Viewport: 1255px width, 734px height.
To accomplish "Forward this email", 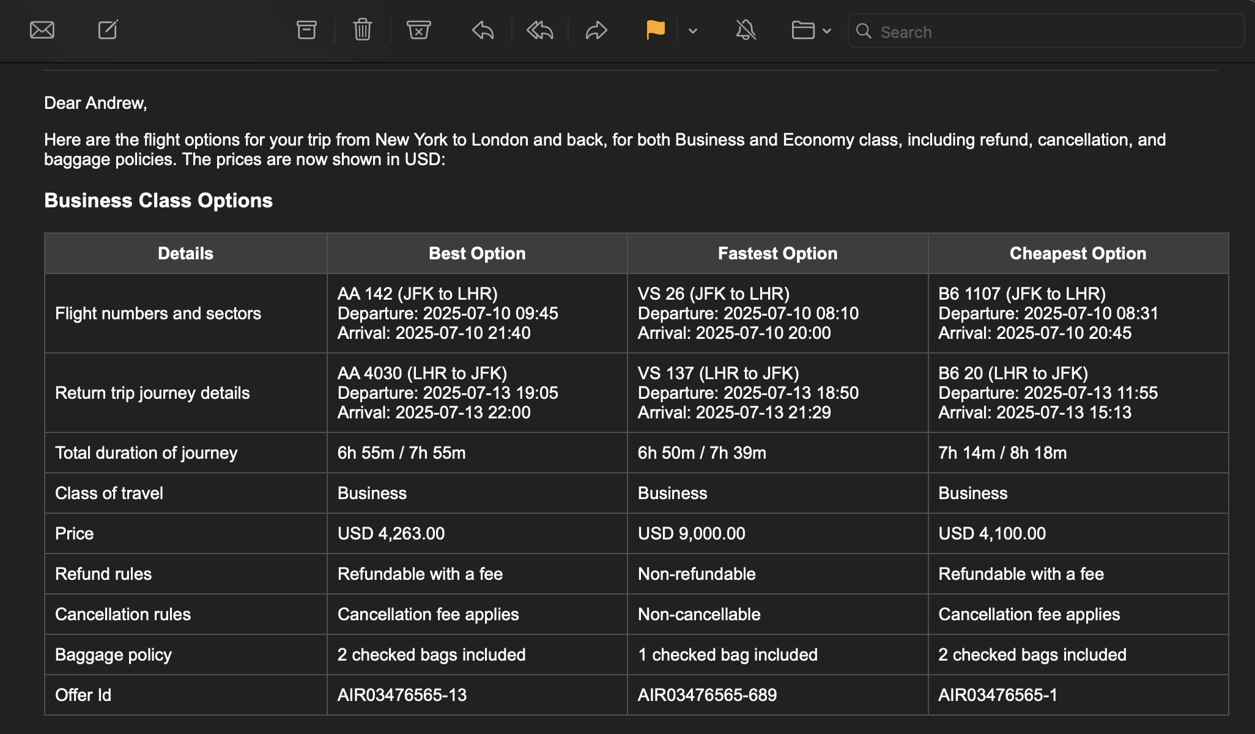I will click(x=596, y=31).
